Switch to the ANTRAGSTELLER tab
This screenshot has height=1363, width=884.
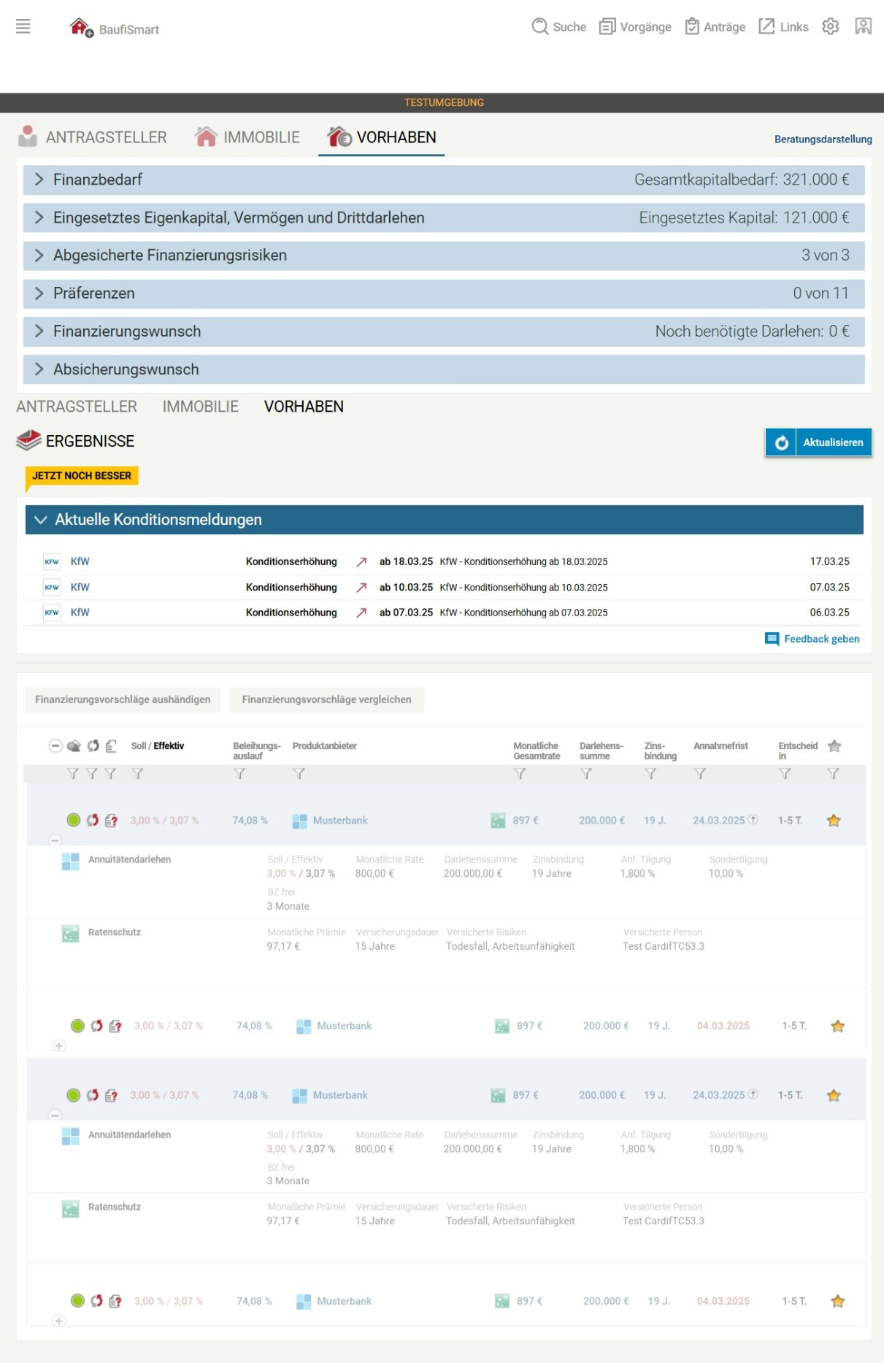[x=93, y=137]
